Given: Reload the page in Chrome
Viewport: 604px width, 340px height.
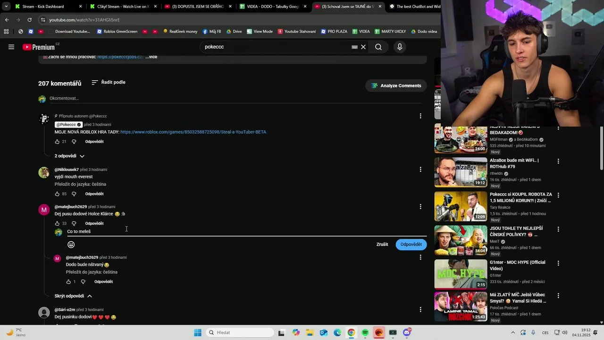Looking at the screenshot, I should click(x=29, y=20).
